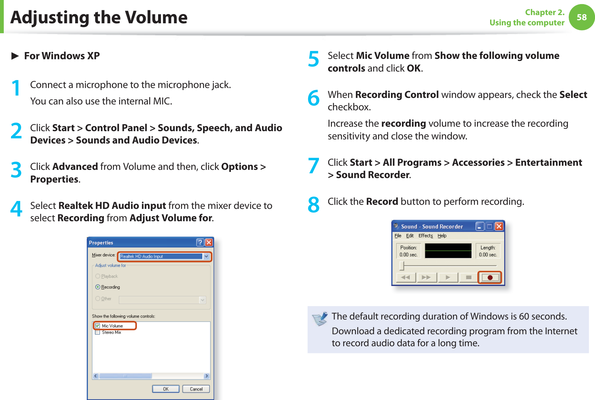The height and width of the screenshot is (400, 595).
Task: Maximize the Sound Recorder window
Action: [489, 226]
